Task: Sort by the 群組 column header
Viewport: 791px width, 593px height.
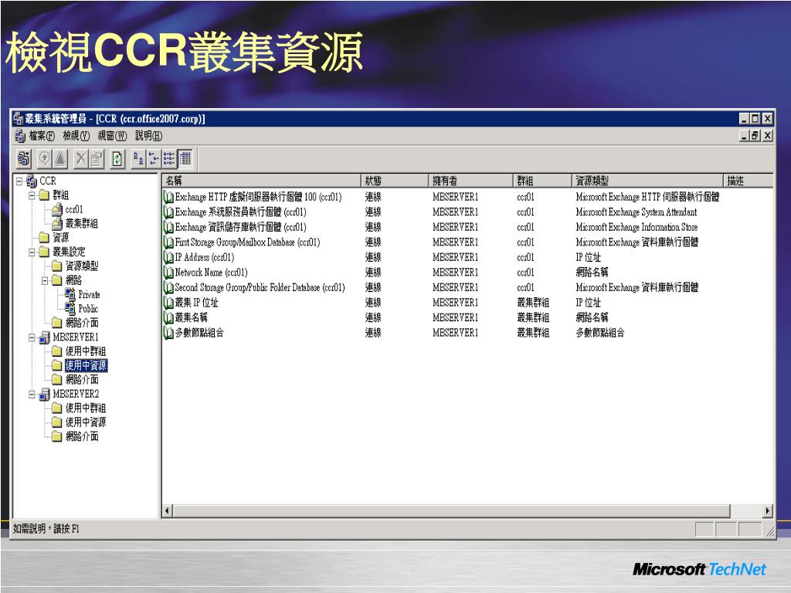Action: 542,181
